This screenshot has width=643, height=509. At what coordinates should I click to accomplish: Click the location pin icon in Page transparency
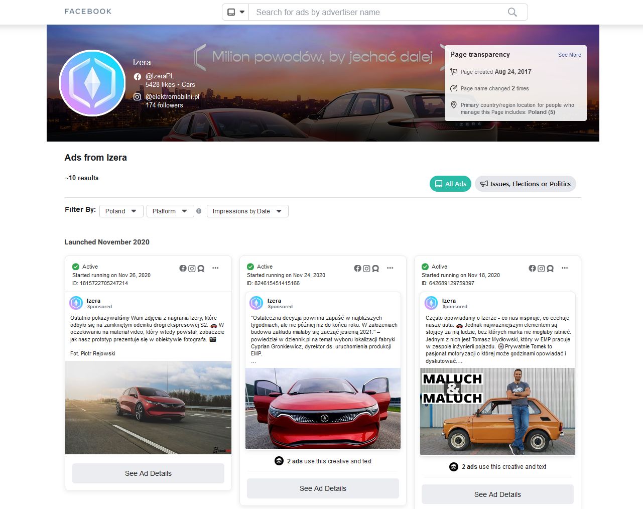pos(454,105)
